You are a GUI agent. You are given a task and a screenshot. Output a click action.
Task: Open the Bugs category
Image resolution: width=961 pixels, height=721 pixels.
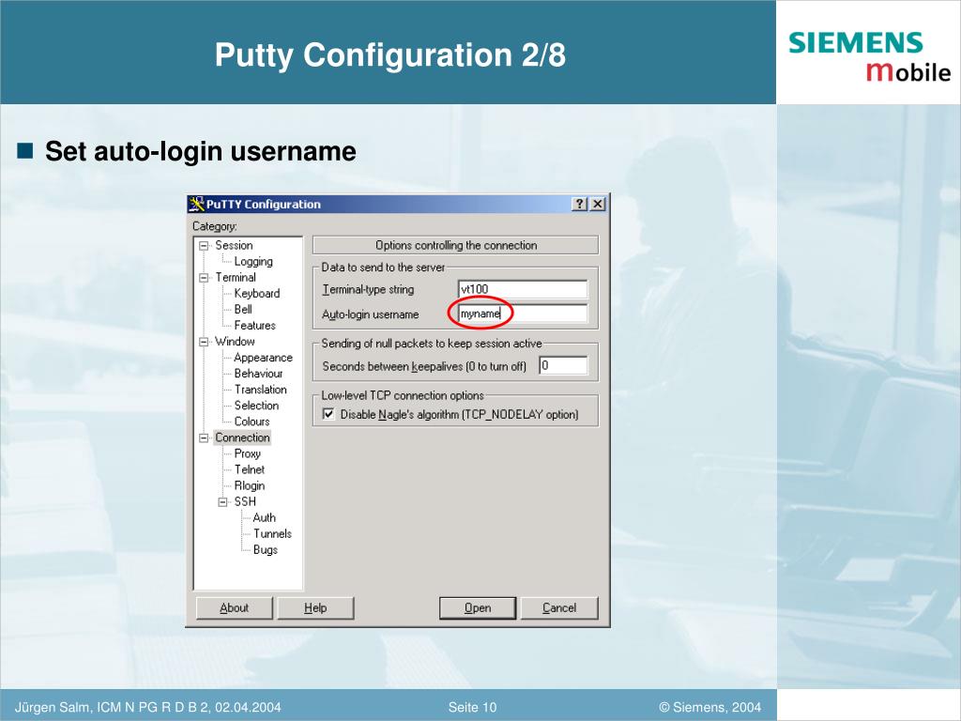click(x=265, y=550)
